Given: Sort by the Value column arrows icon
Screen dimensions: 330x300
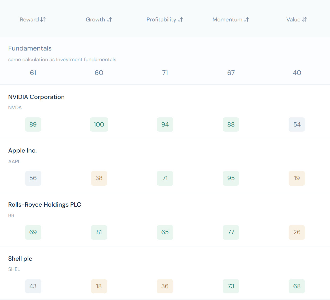Looking at the screenshot, I should [304, 19].
